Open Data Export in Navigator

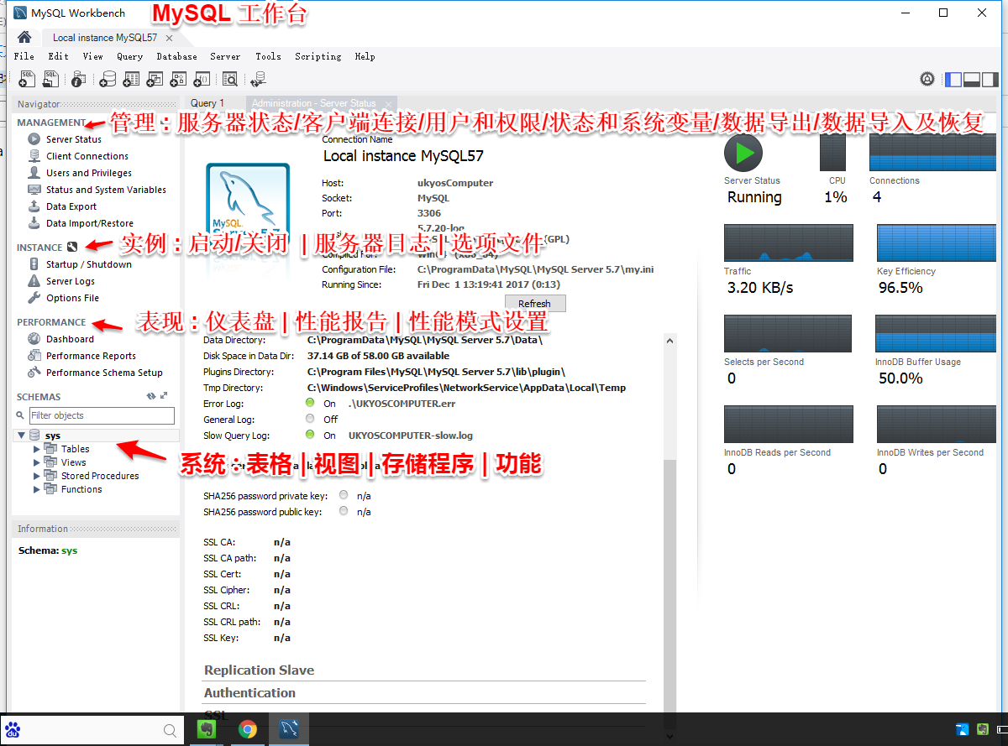pos(71,206)
